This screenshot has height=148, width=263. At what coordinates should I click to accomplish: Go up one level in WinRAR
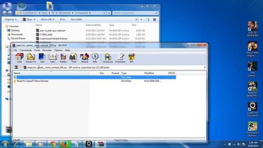click(x=16, y=67)
